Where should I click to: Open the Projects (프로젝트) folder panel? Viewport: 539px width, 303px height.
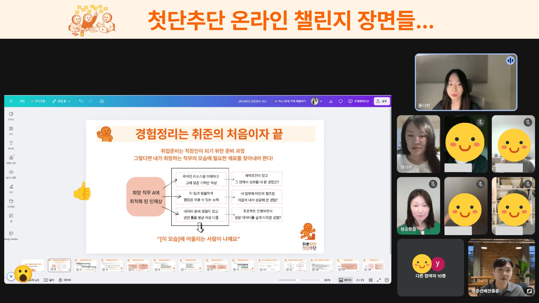coord(11,203)
